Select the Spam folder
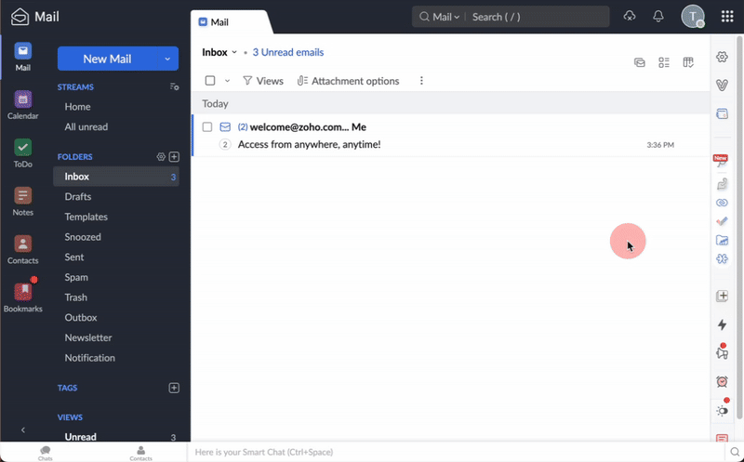The image size is (744, 462). (x=76, y=277)
